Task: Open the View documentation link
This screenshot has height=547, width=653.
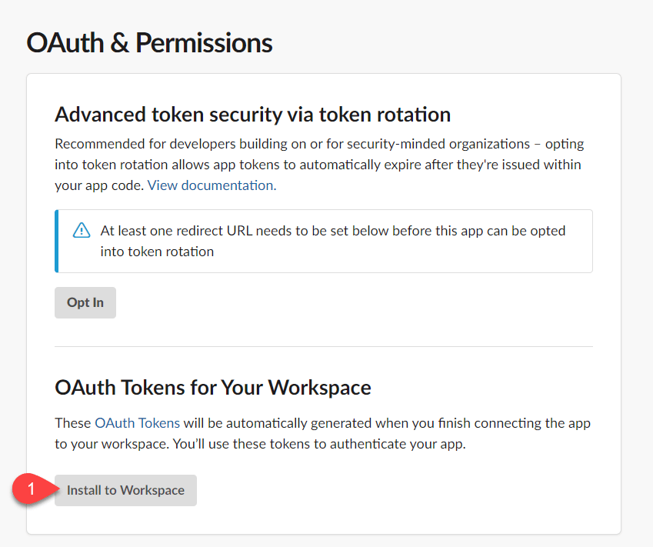Action: [x=212, y=185]
